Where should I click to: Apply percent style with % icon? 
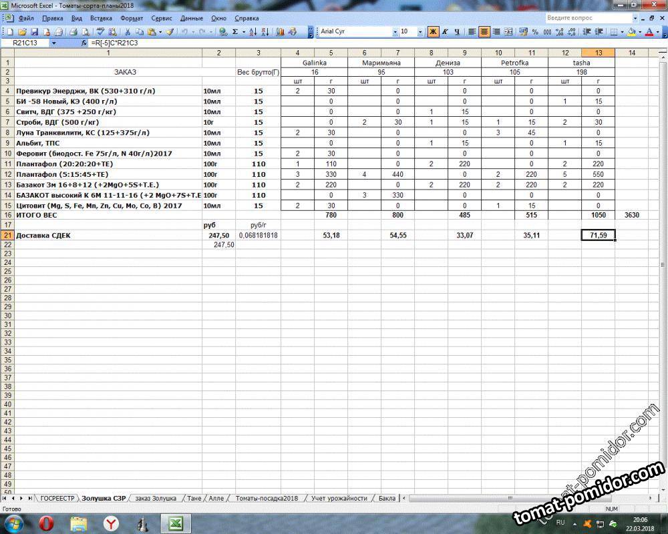[x=535, y=31]
